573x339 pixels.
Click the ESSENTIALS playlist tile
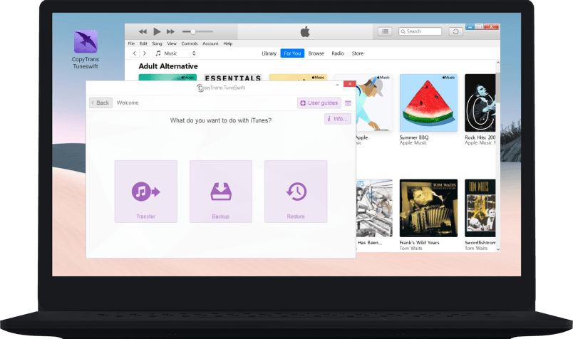tap(233, 78)
